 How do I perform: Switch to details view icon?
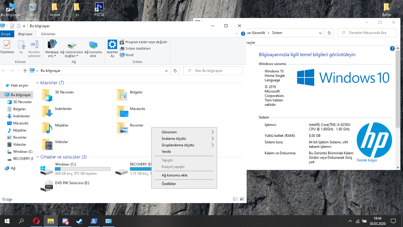point(235,199)
